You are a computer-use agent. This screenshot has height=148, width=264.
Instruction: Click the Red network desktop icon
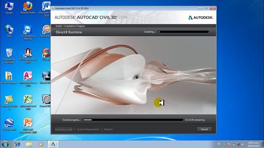pos(9,31)
